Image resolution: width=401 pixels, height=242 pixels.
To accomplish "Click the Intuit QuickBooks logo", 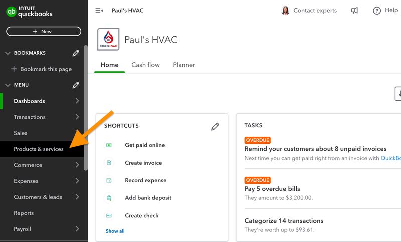I will [29, 12].
